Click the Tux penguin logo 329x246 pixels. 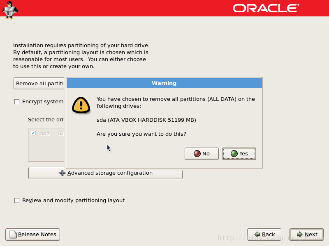click(x=10, y=10)
